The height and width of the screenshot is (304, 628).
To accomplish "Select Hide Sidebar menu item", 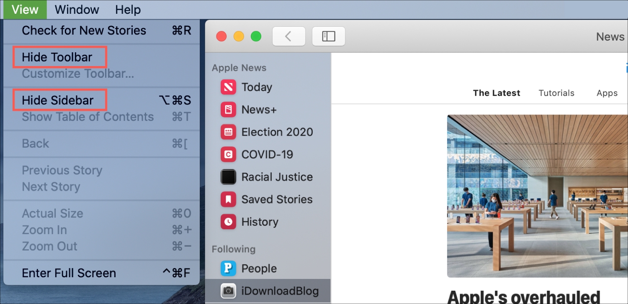I will [x=101, y=100].
